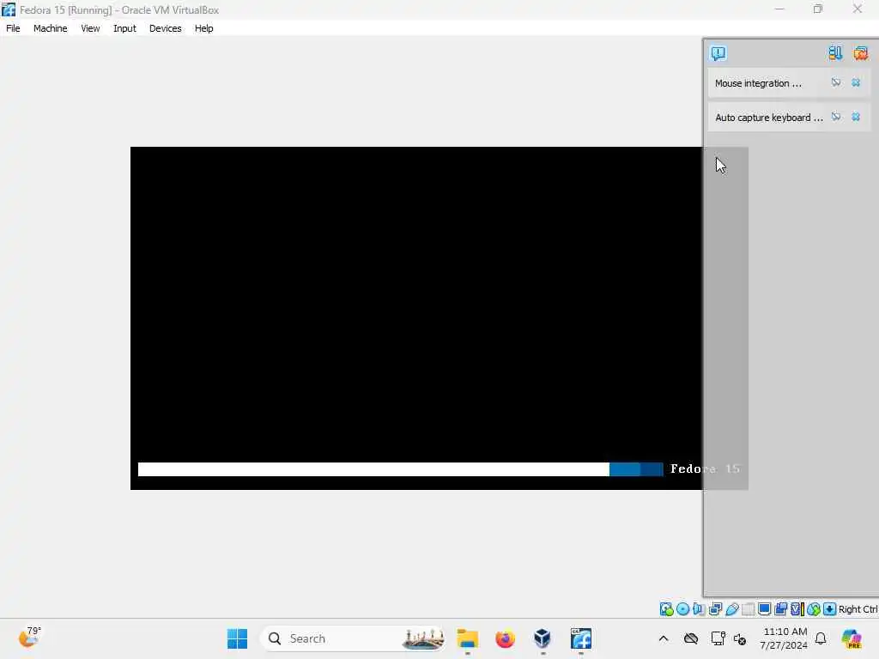Toggle the notification center icon in VirtualBox panel
879x659 pixels.
pos(718,53)
